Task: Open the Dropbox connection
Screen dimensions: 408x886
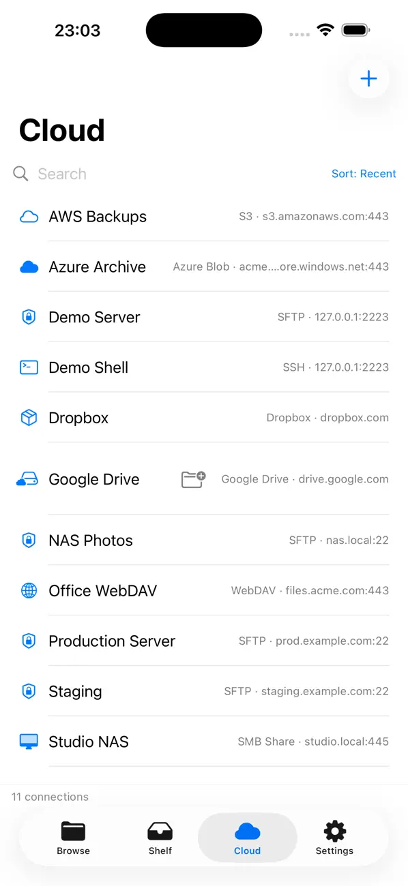Action: (x=204, y=418)
